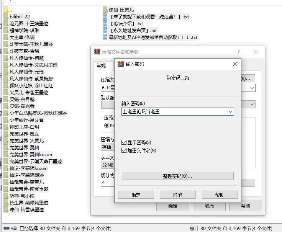Click the 整理密码(O)... button
Screen dimensions: 282x232
pos(177,176)
